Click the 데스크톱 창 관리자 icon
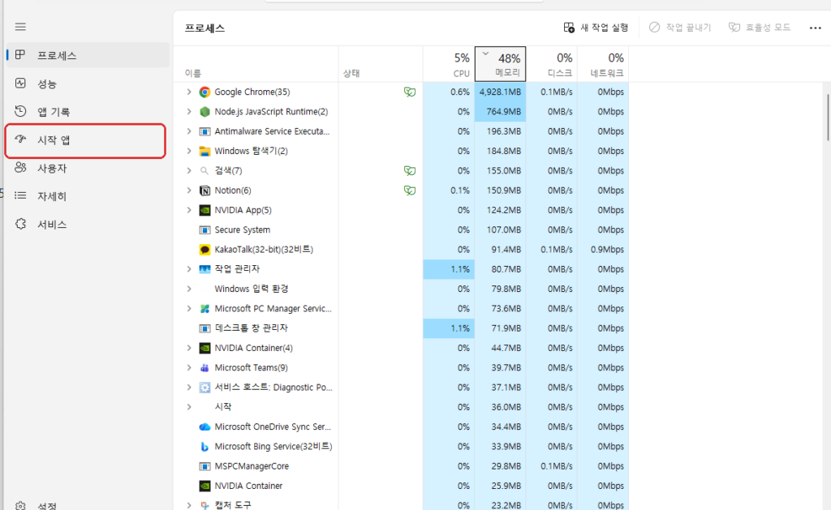831x510 pixels. tap(205, 328)
